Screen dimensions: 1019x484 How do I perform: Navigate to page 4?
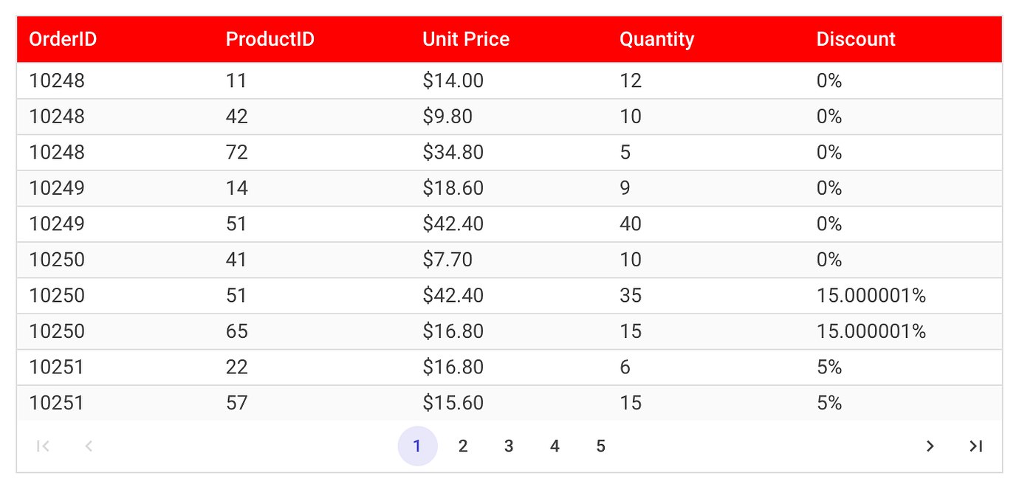555,446
